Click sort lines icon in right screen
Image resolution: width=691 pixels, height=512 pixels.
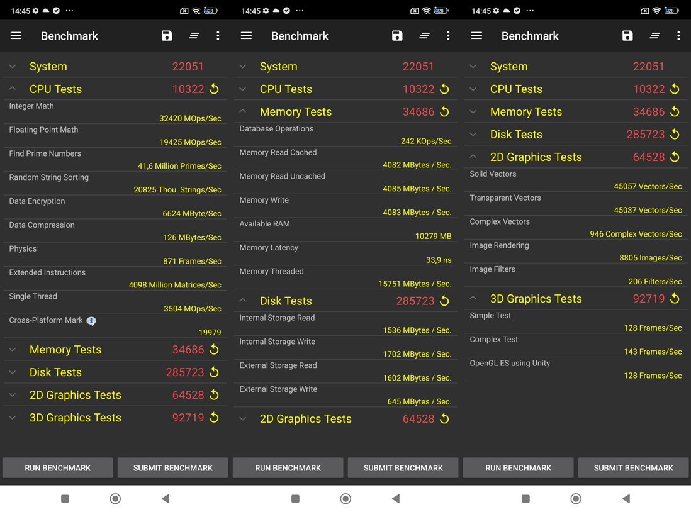(x=655, y=36)
